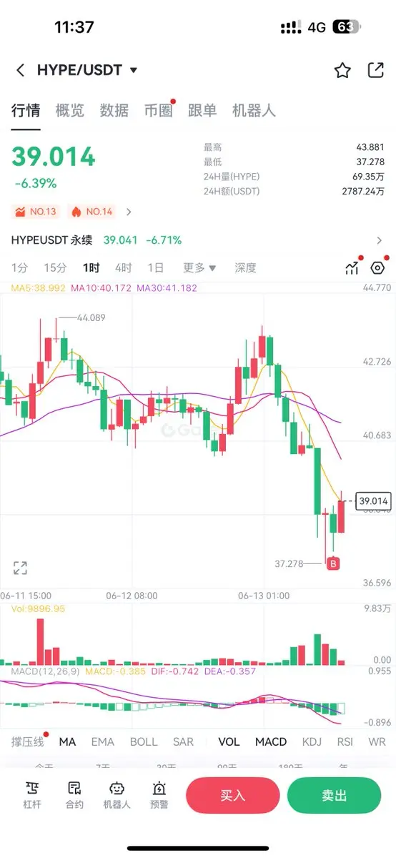Open chart indicator settings icon
396x858 pixels.
(x=352, y=268)
